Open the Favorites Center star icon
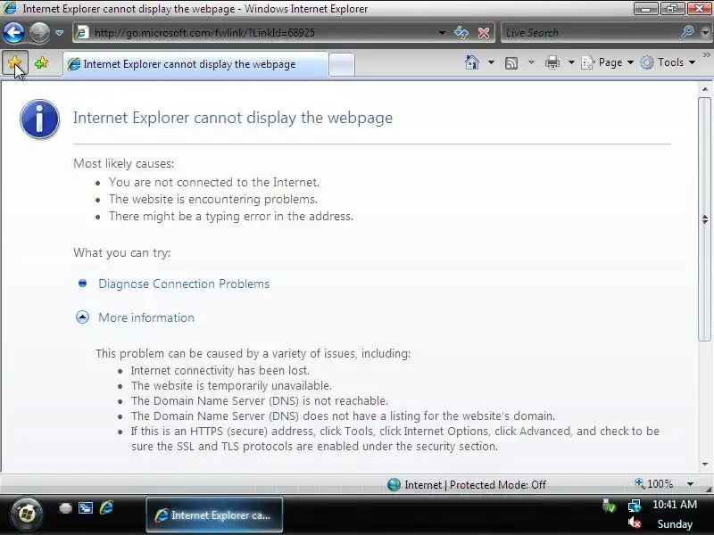Screen dimensions: 714x535 pos(15,62)
